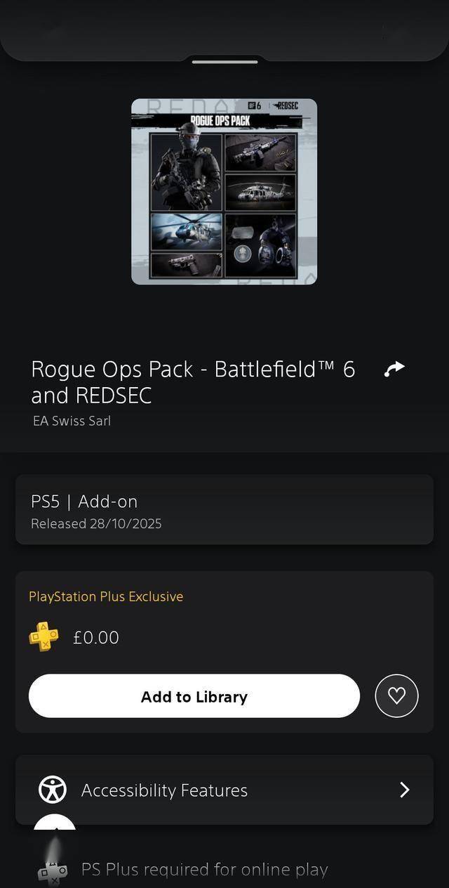Tap the Accessibility Features person icon
This screenshot has height=888, width=449.
pos(53,790)
